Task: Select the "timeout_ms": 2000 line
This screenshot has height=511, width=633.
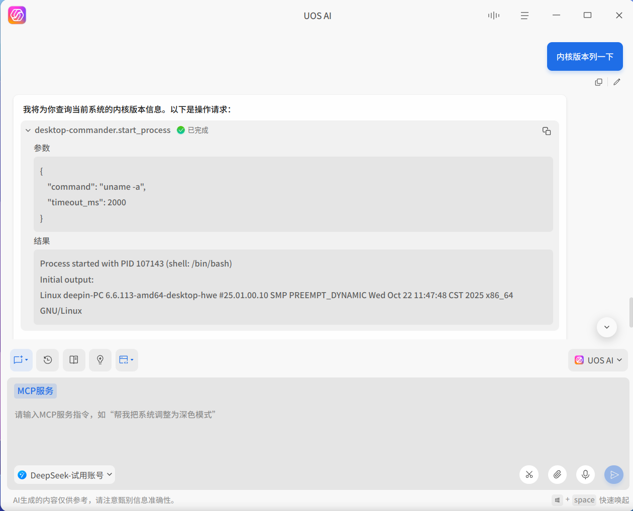Action: [87, 202]
